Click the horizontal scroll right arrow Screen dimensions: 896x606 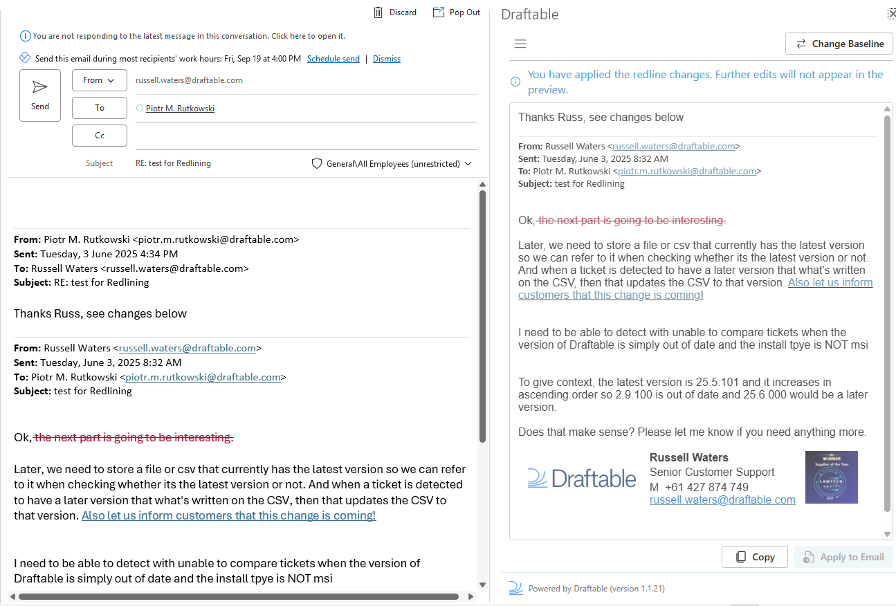[x=471, y=596]
